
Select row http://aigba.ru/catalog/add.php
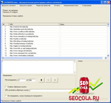pos(54,46)
